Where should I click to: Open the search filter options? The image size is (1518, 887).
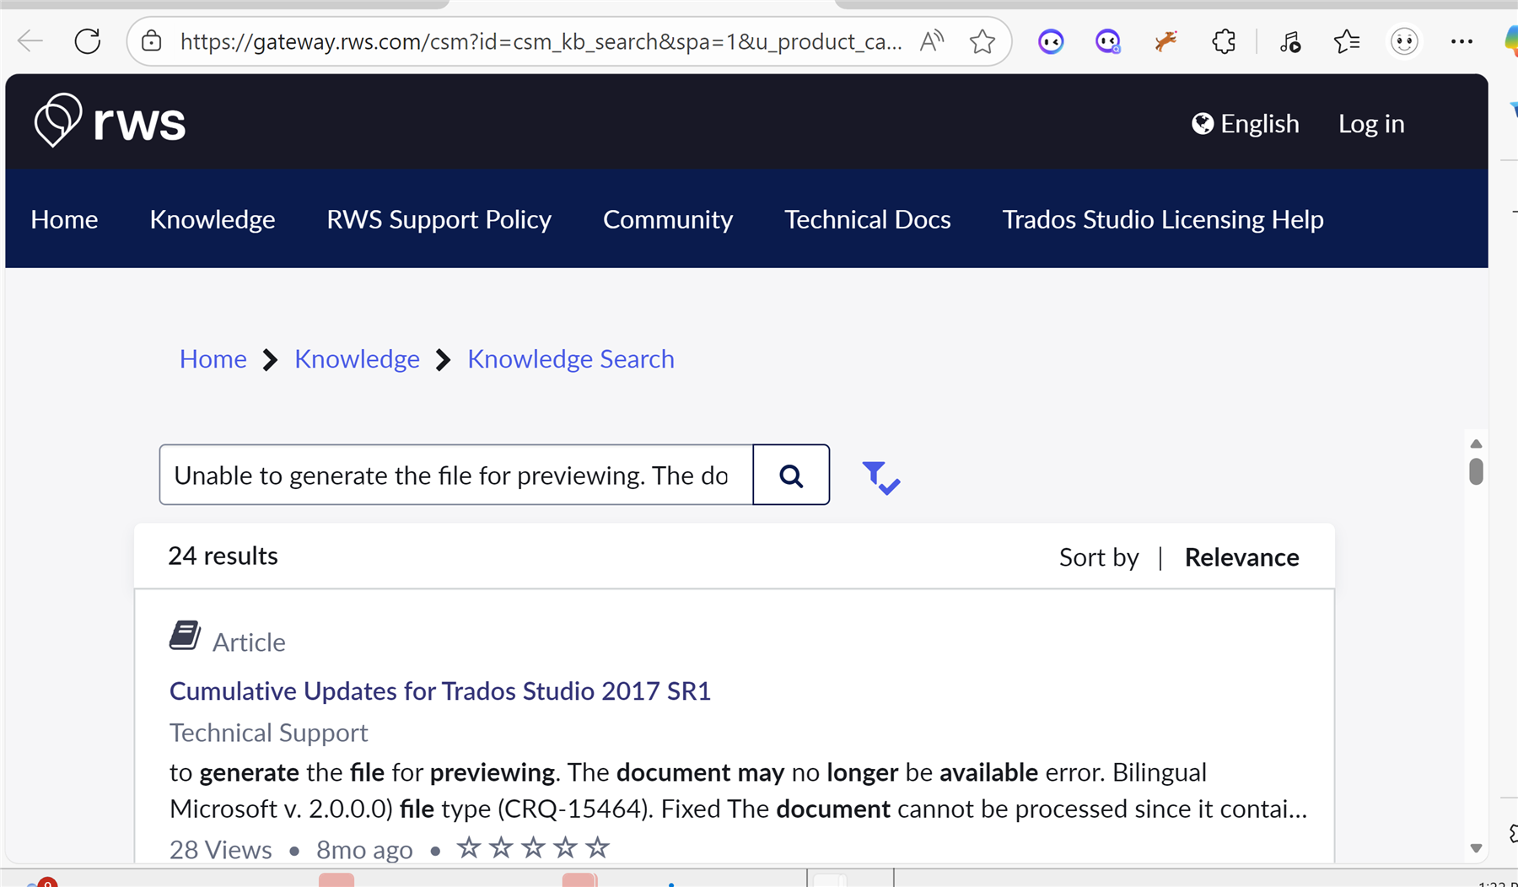click(880, 476)
